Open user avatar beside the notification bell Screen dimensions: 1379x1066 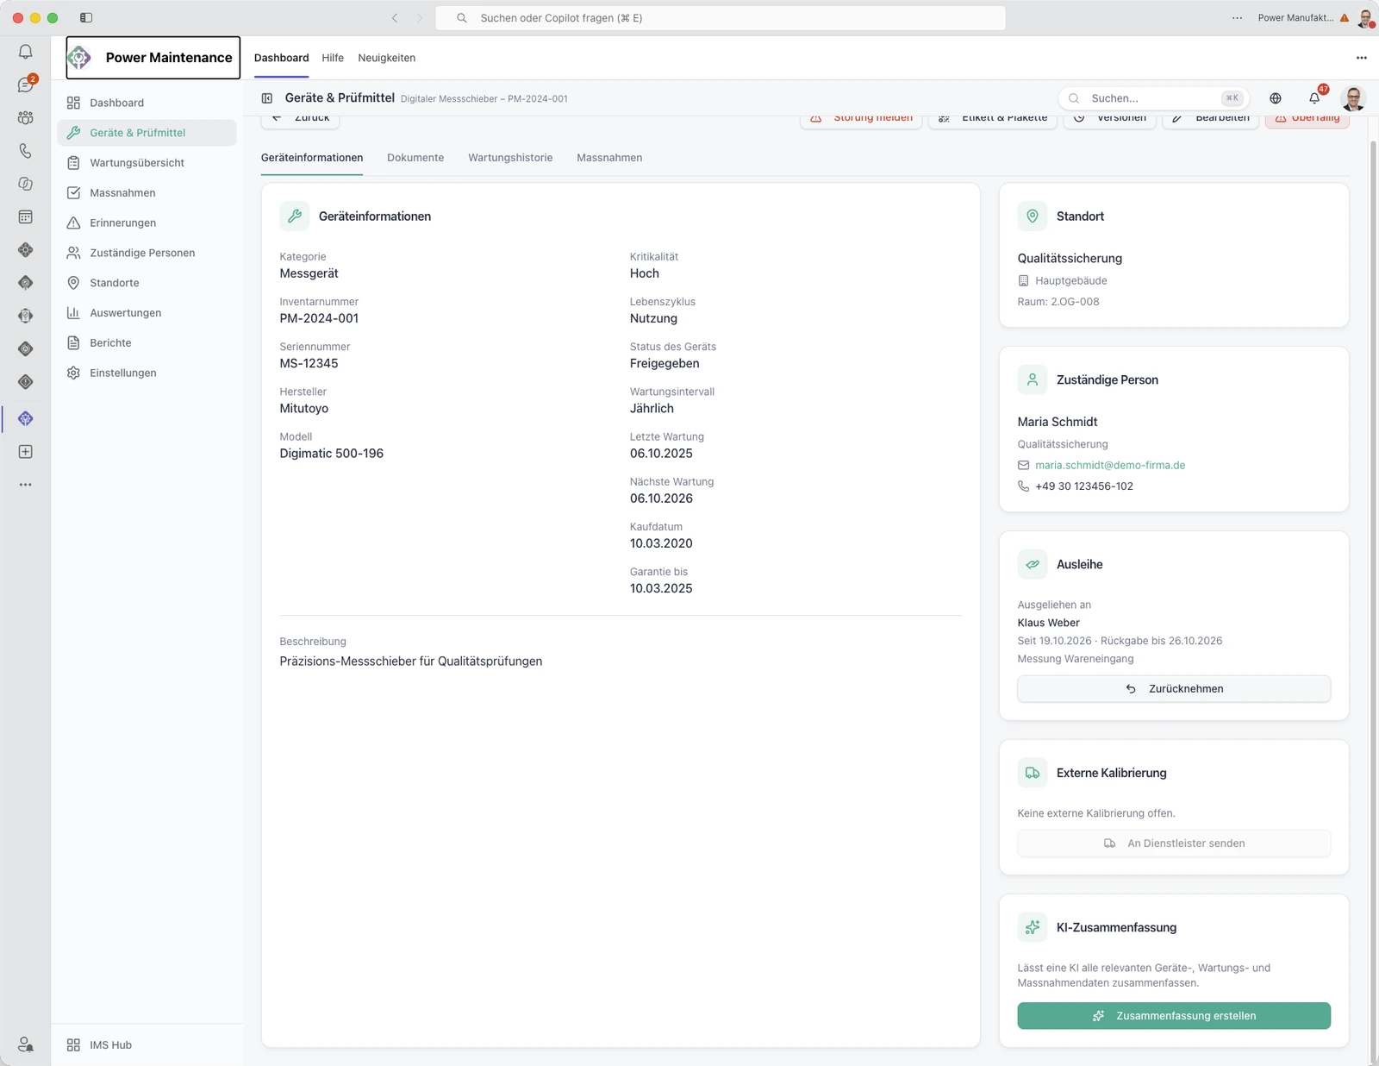(x=1353, y=98)
